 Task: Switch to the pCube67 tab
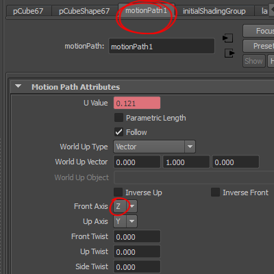tap(28, 11)
